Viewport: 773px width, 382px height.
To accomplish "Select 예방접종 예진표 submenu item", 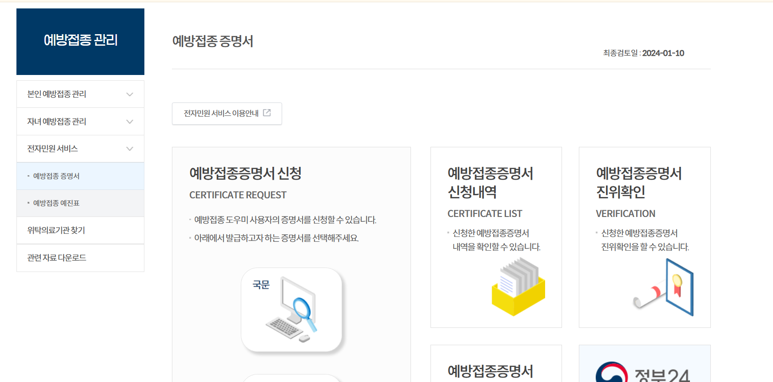I will (x=56, y=203).
